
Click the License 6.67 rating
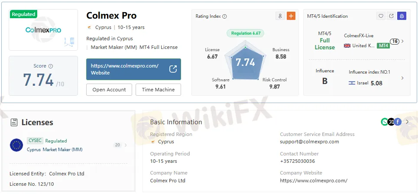[x=212, y=53]
